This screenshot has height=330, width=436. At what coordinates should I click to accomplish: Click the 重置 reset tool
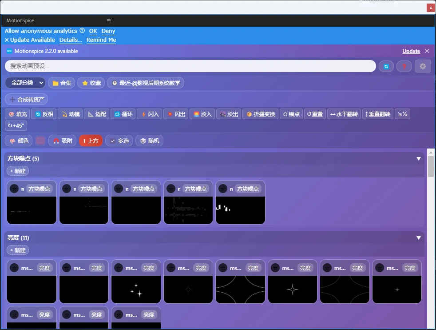tap(315, 114)
